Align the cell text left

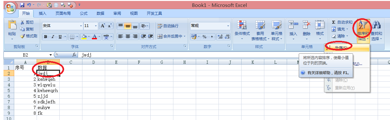(120, 36)
